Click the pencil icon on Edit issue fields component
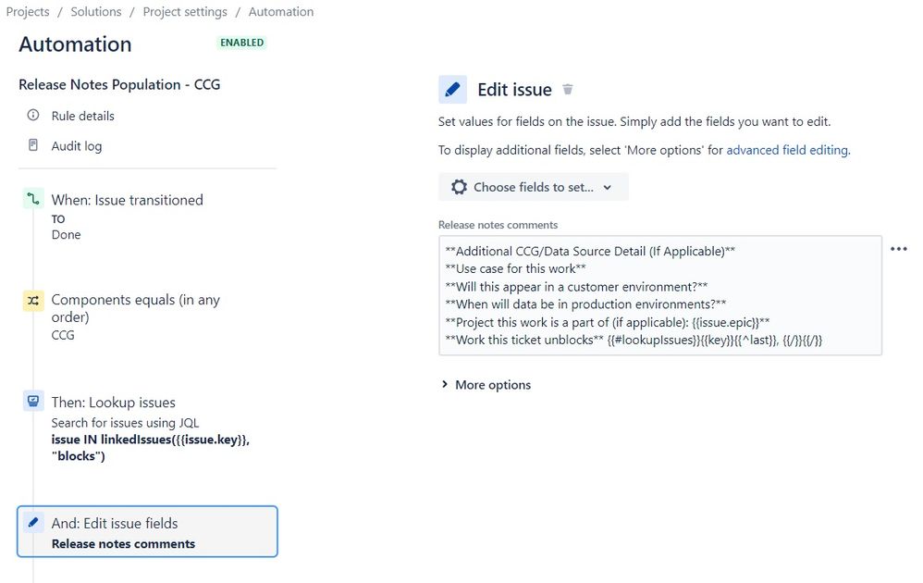923x583 pixels. point(32,521)
